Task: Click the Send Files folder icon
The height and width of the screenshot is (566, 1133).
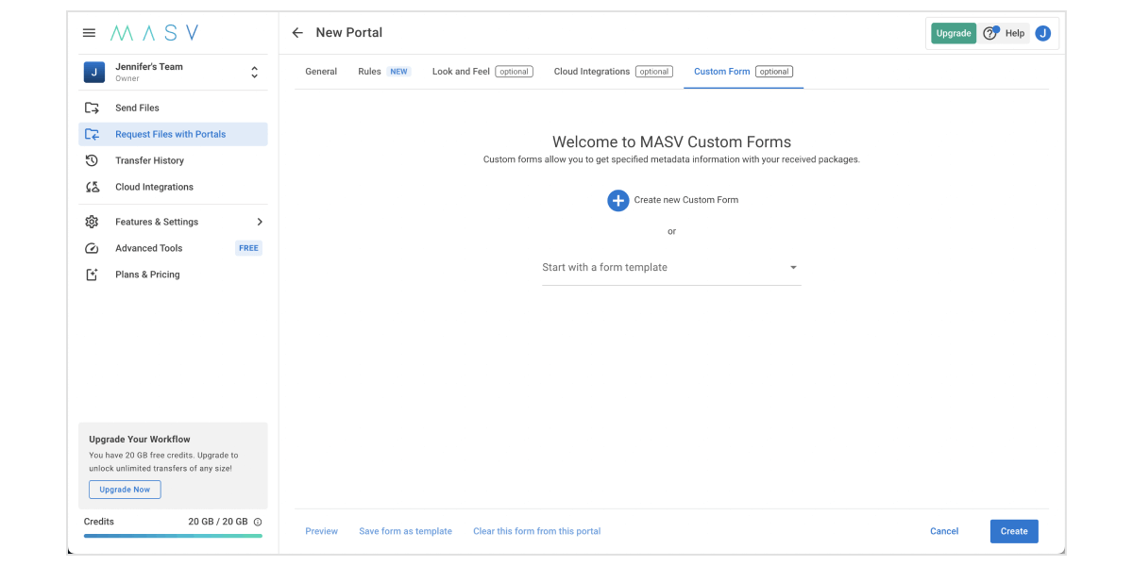Action: (92, 108)
